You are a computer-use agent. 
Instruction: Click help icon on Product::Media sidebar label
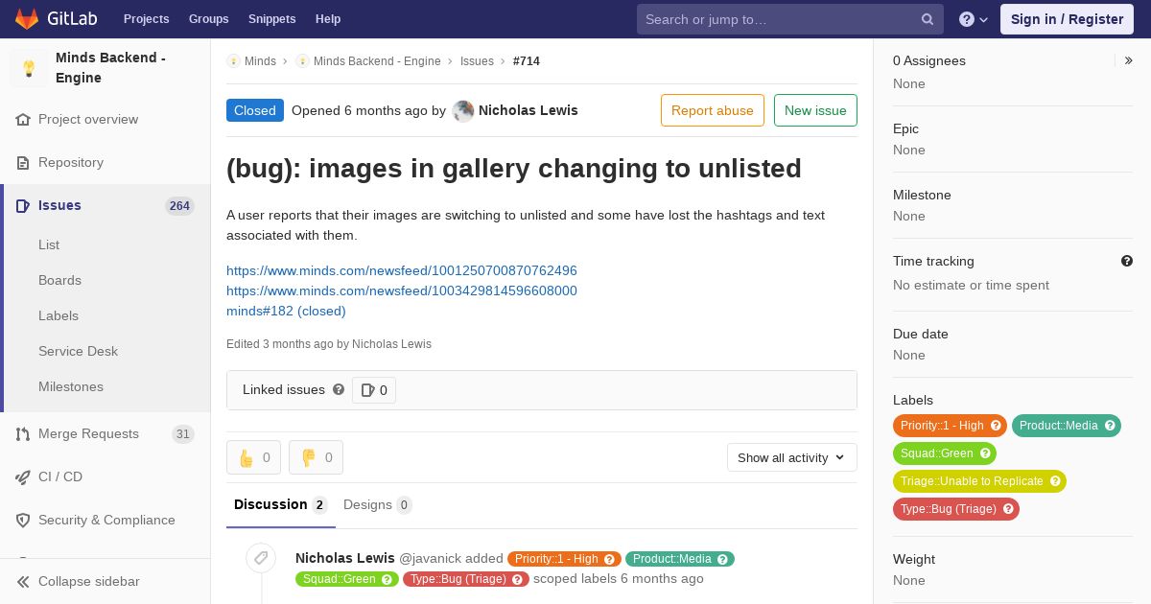point(1110,426)
